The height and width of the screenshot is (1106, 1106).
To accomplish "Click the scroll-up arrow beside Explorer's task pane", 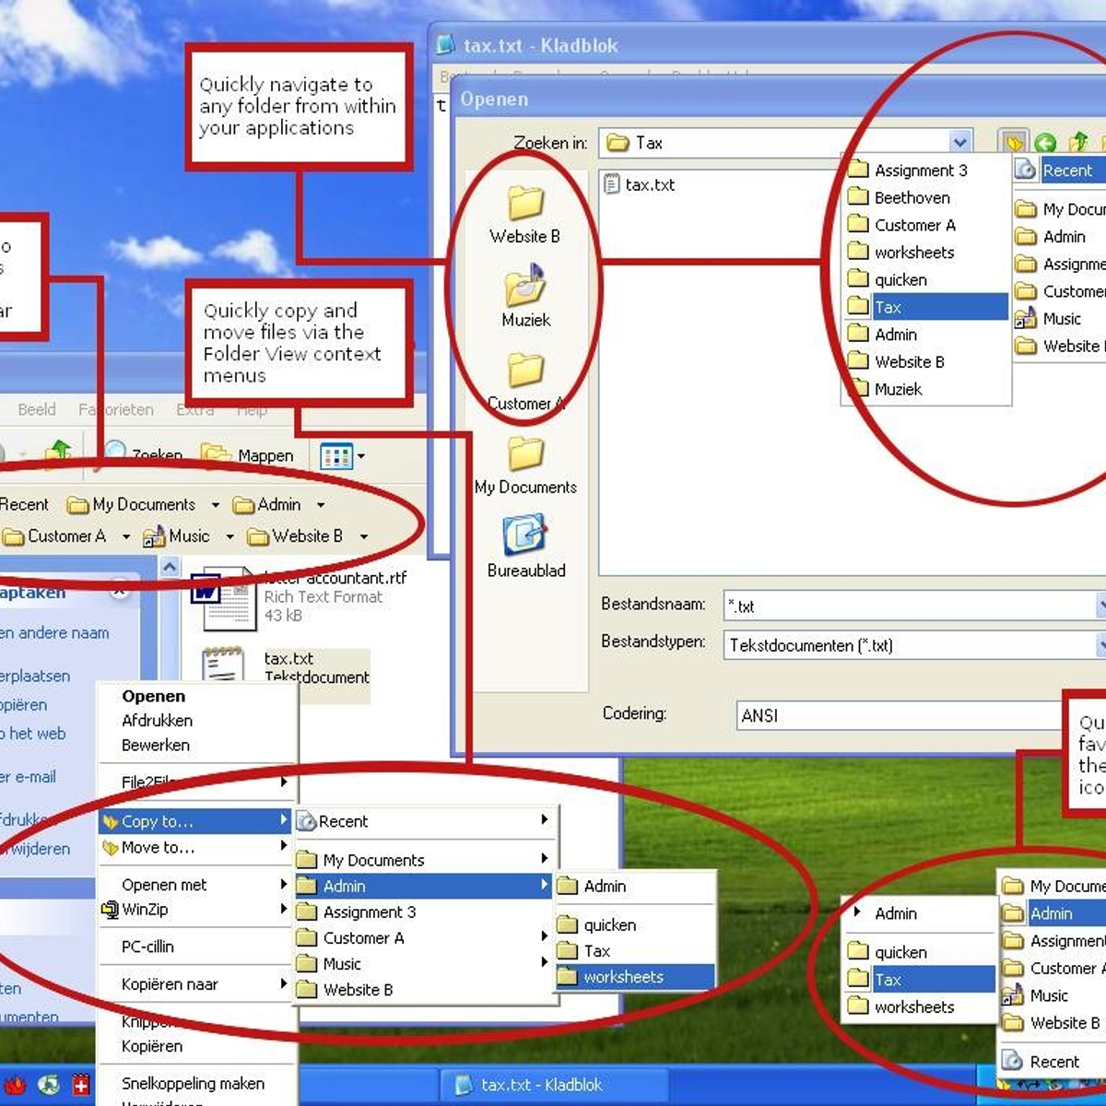I will click(170, 568).
